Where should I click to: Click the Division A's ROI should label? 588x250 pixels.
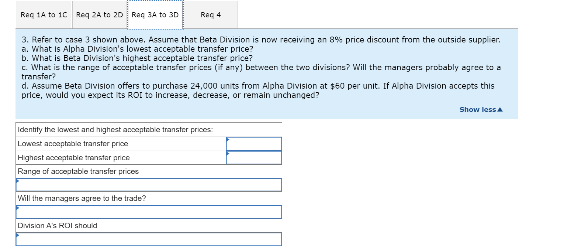point(57,226)
